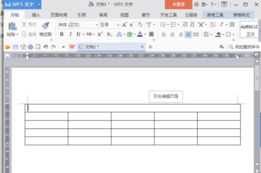Image resolution: width=261 pixels, height=173 pixels.
Task: Click the Format Painter (格式刷) icon
Action: [x=45, y=26]
